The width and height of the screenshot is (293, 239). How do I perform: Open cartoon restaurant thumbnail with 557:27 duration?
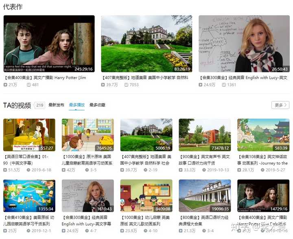29,135
